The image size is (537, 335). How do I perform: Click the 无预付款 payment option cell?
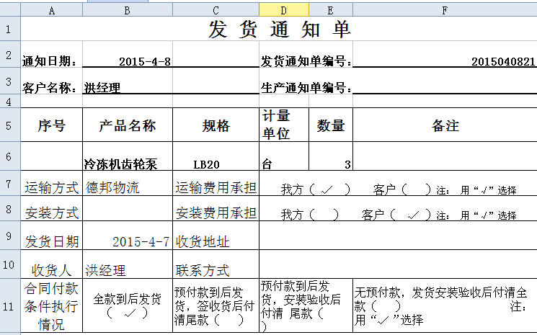pos(444,305)
